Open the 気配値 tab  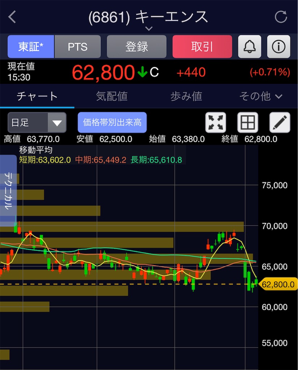[x=112, y=96]
